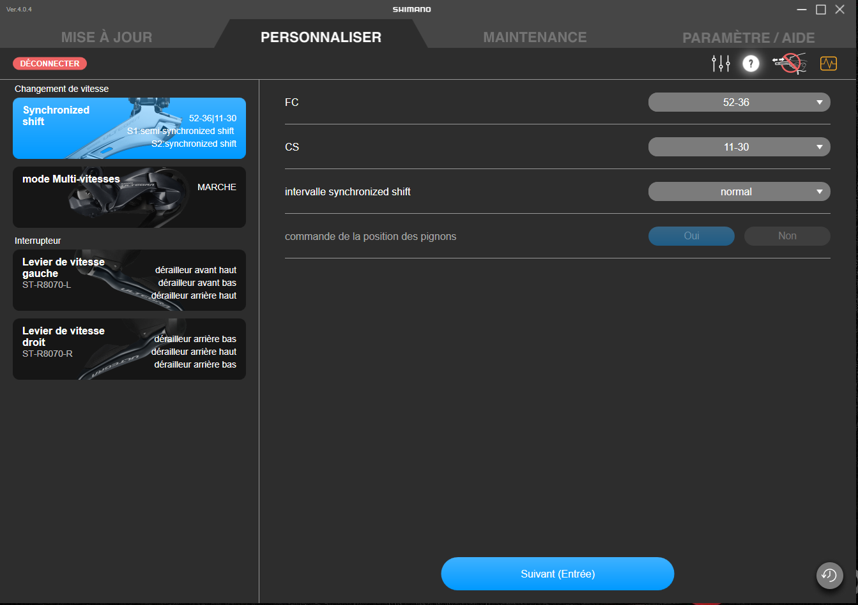Open the preset sliders settings icon

721,64
